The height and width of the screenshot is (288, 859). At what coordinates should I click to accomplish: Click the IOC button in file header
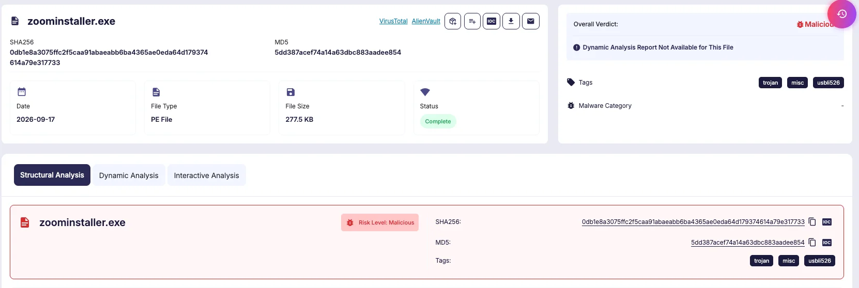click(x=492, y=21)
